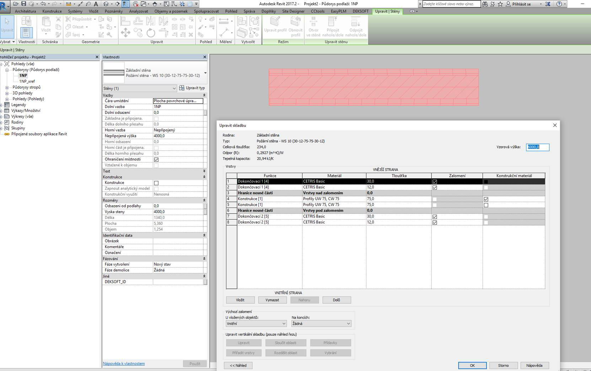Uncheck Konstrukční materiál for layer row 4
Viewport: 591px width, 371px height.
coord(486,199)
